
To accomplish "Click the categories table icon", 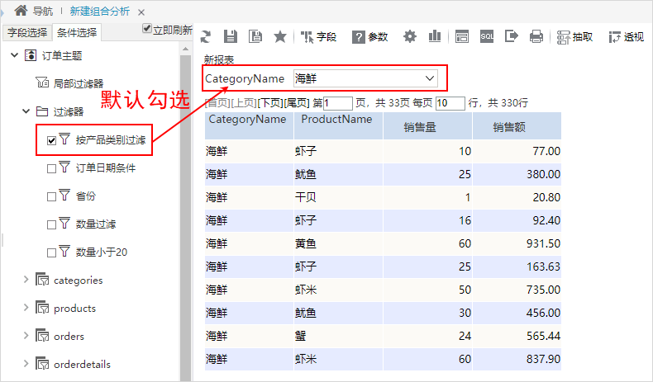I will 42,280.
